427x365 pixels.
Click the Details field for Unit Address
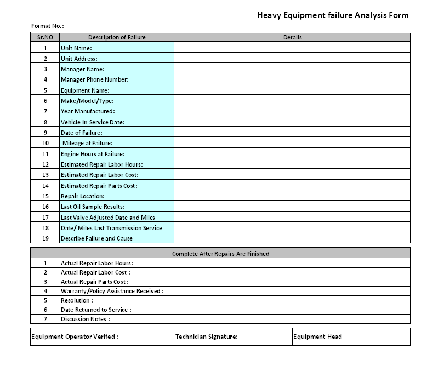[x=292, y=58]
